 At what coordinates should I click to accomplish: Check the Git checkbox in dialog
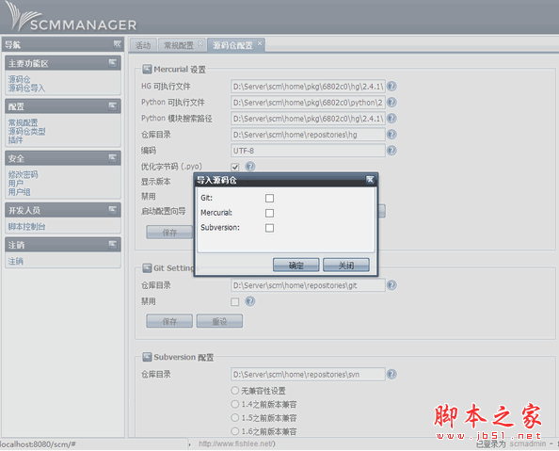coord(269,198)
